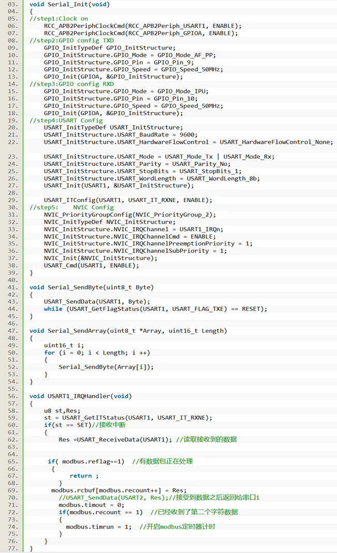
Task: Click the 'uint16_t i;' declaration
Action: coord(64,345)
